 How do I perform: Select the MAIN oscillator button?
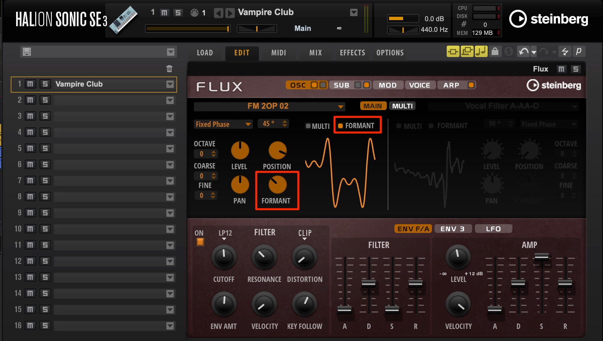tap(373, 106)
